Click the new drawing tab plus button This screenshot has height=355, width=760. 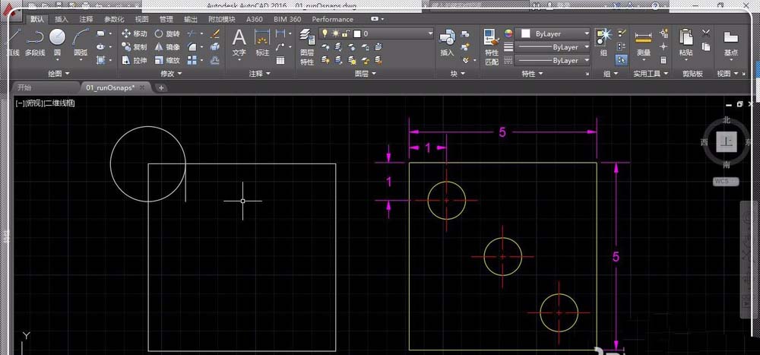pyautogui.click(x=161, y=87)
